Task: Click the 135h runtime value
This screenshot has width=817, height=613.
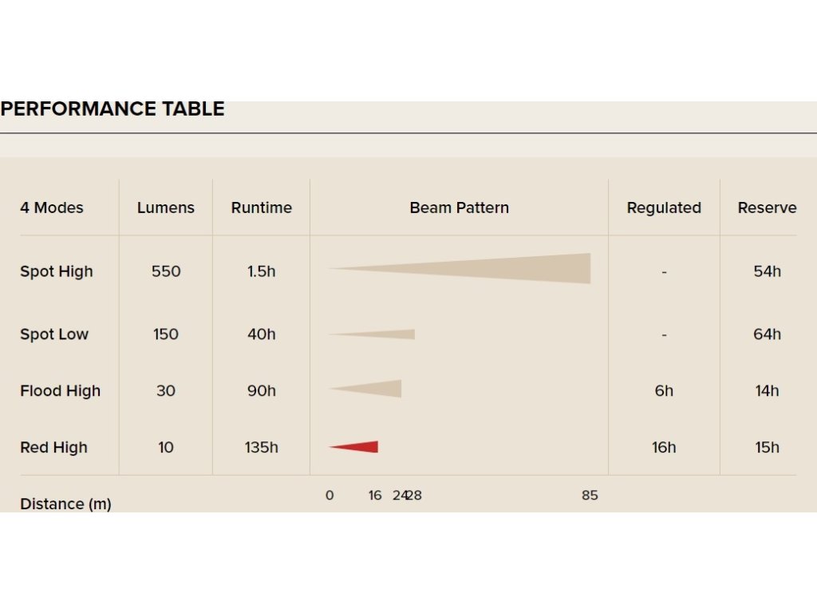Action: [262, 448]
